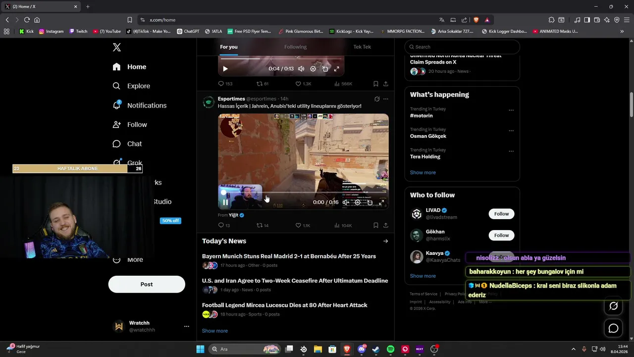Open more options for Osman Gökçek trend

click(x=511, y=131)
